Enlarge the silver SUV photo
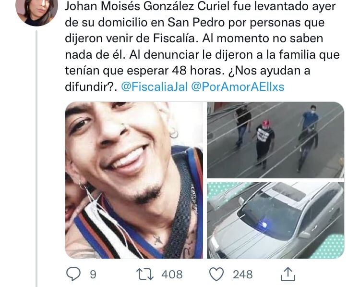 pos(276,220)
